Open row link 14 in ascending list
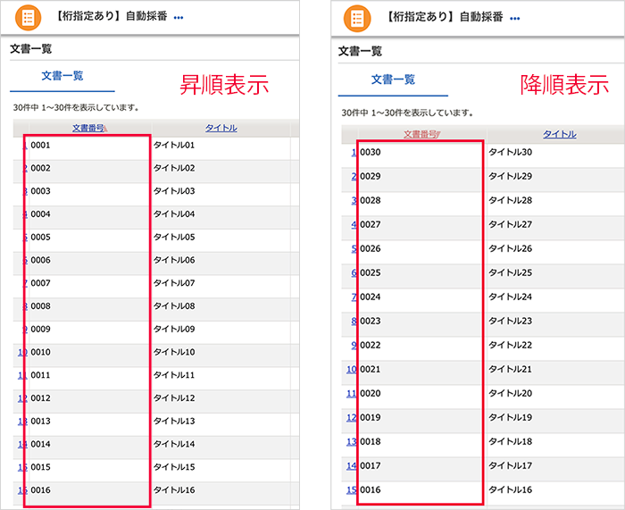Image resolution: width=625 pixels, height=510 pixels. click(22, 444)
